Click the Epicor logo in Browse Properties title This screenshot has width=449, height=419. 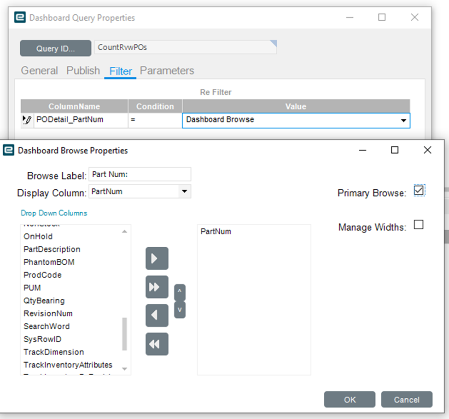click(x=8, y=150)
